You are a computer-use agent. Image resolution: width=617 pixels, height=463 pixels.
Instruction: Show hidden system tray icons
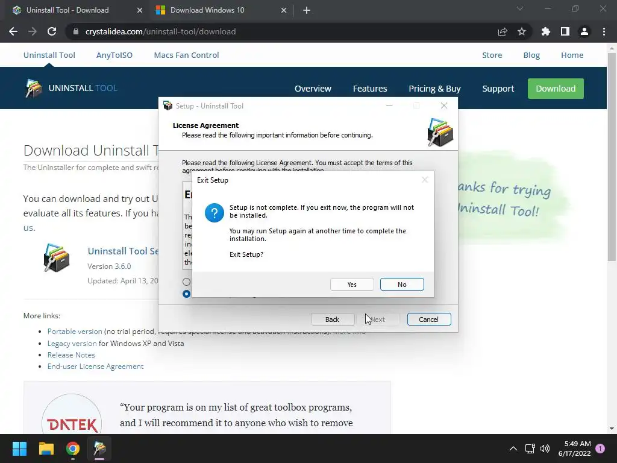point(513,449)
